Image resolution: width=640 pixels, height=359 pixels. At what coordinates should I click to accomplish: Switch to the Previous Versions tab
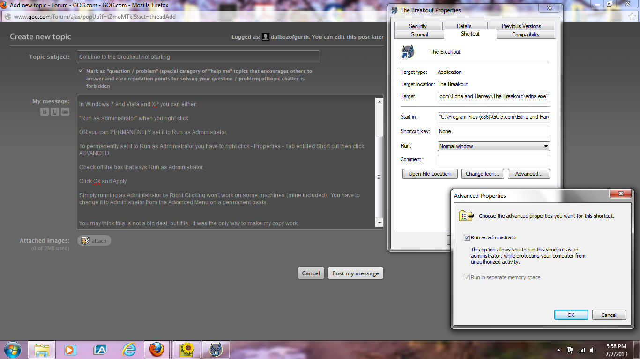click(x=521, y=26)
